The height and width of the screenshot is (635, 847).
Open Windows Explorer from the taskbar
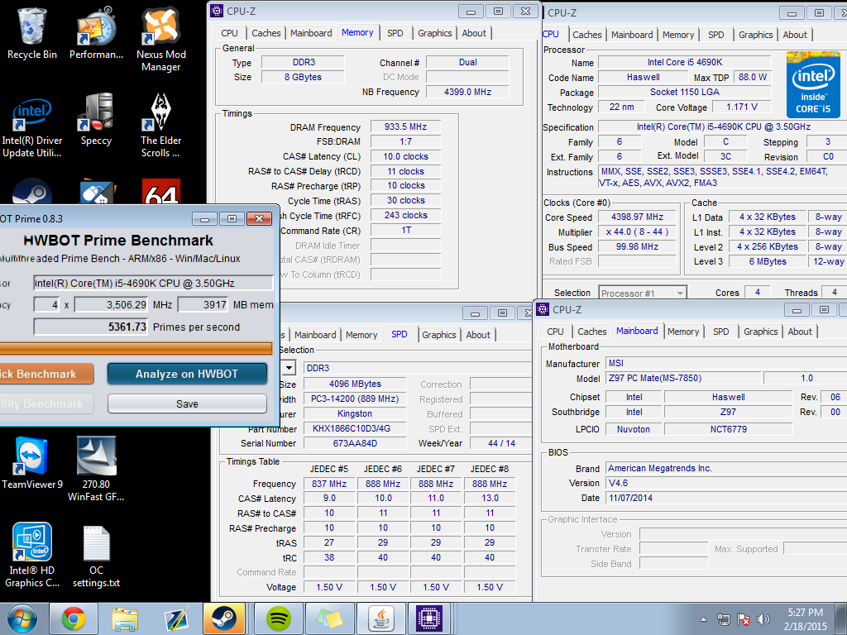point(125,618)
